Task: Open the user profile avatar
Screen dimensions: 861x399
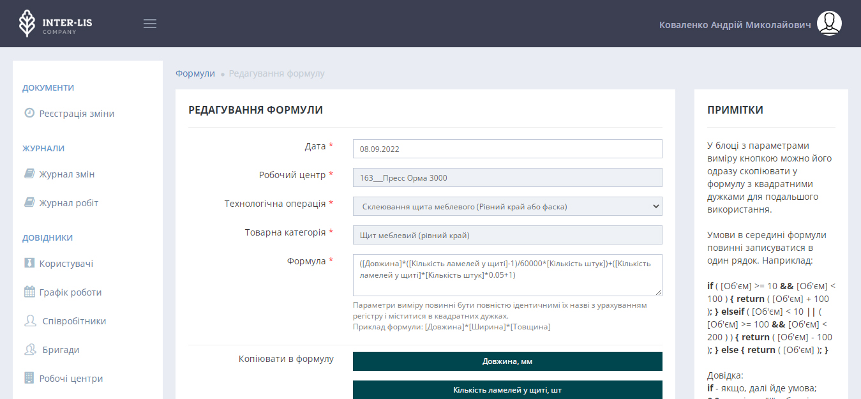Action: pos(829,24)
